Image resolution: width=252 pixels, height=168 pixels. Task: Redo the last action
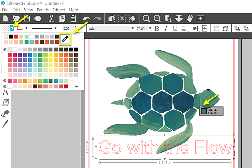coord(97,19)
